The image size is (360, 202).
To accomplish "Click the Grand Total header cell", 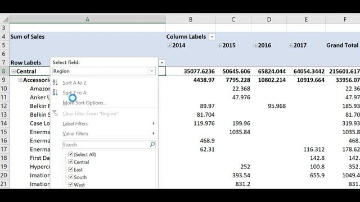I will pos(343,45).
